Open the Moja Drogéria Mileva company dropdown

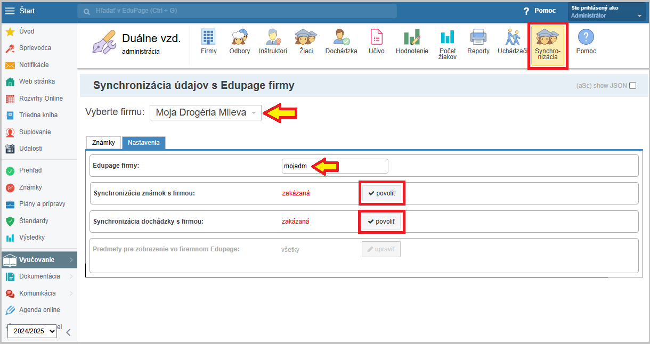click(x=206, y=112)
